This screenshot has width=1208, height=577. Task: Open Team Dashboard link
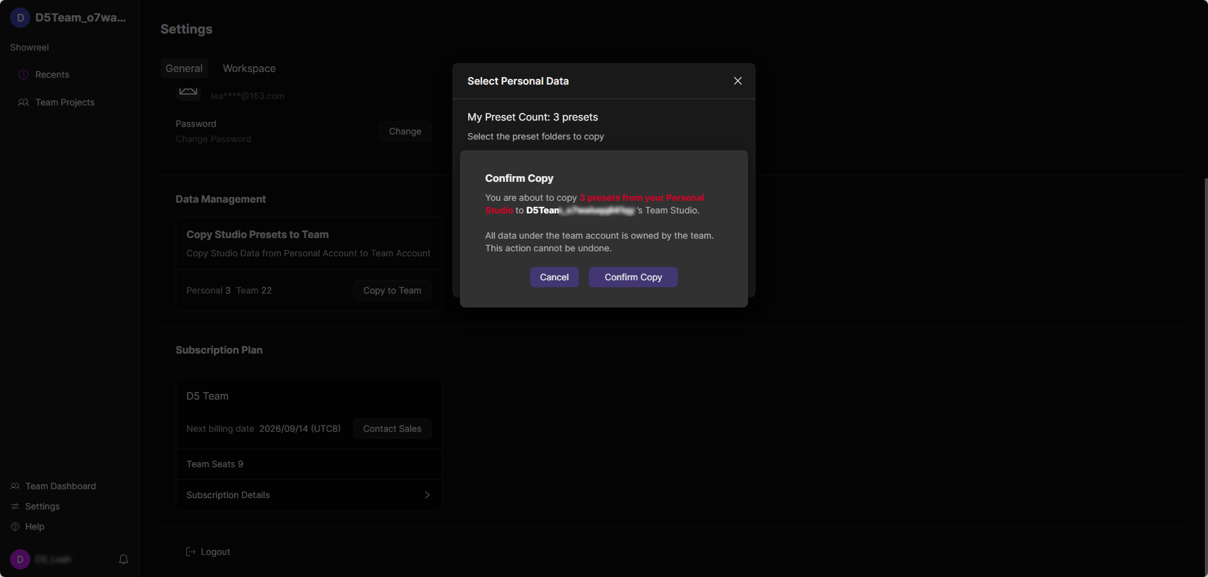(61, 486)
